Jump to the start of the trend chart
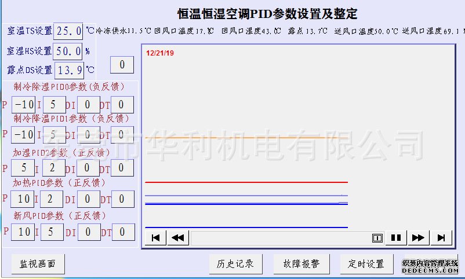The width and height of the screenshot is (465, 279). 155,237
